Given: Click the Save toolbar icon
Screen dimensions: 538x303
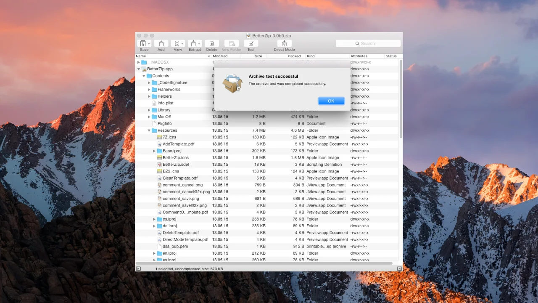Looking at the screenshot, I should [142, 43].
